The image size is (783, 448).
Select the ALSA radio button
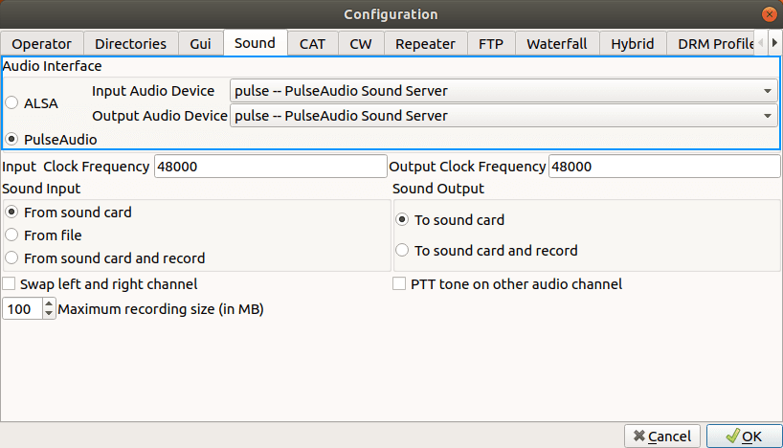coord(11,102)
